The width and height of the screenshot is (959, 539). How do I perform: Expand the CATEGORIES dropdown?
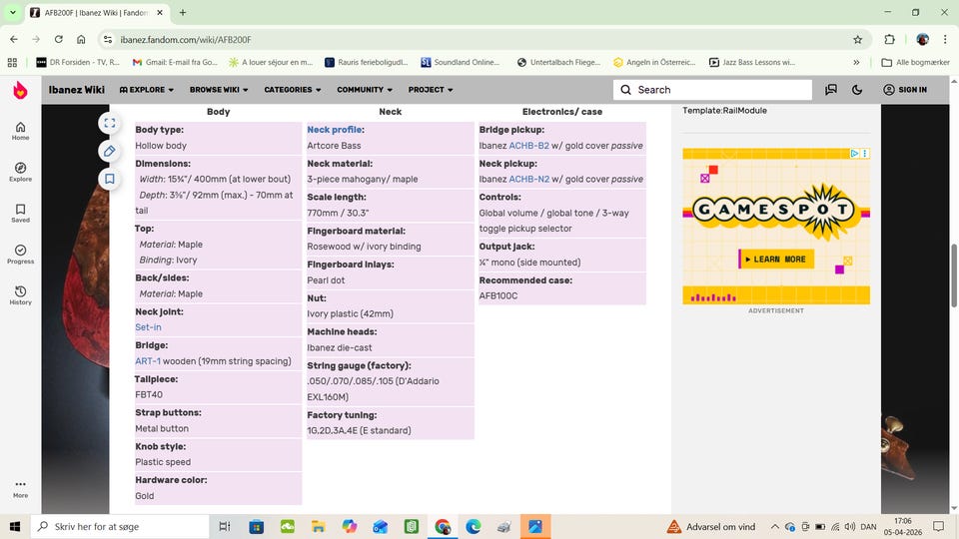[292, 90]
